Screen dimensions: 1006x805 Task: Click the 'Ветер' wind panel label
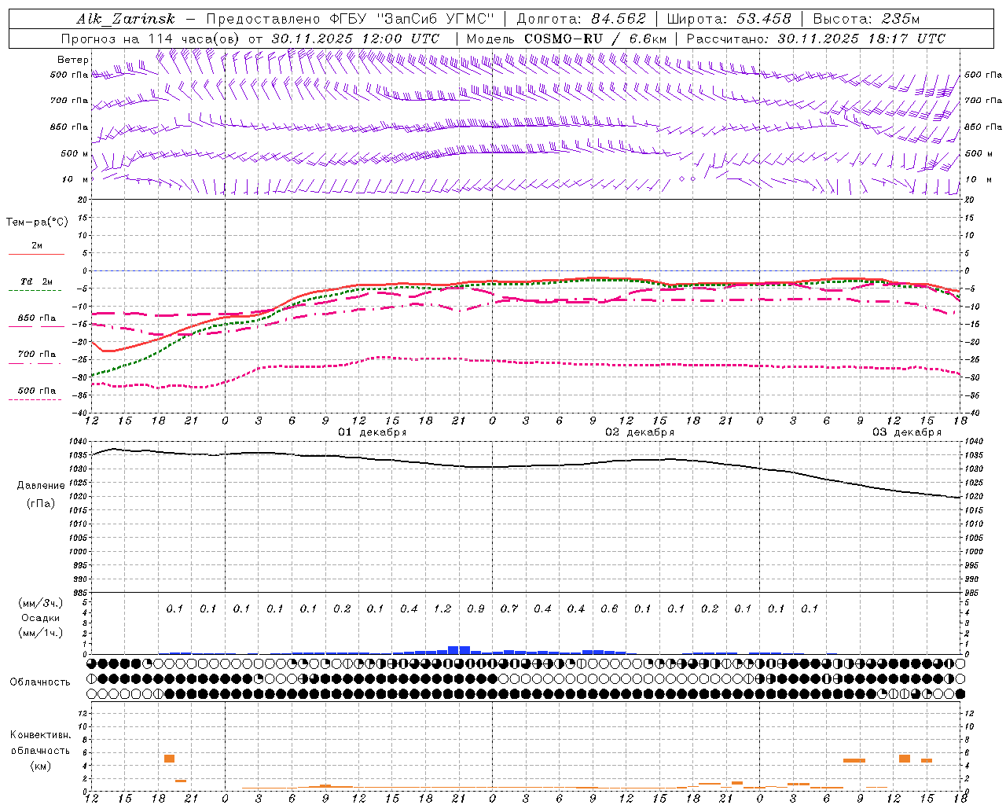point(73,60)
